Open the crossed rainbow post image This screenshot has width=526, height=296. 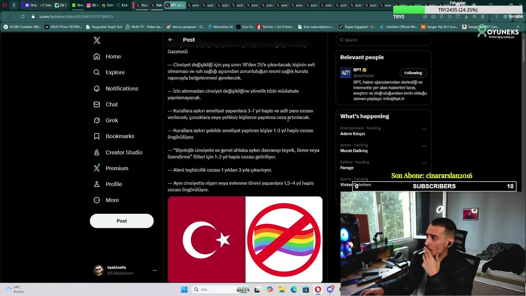[284, 240]
